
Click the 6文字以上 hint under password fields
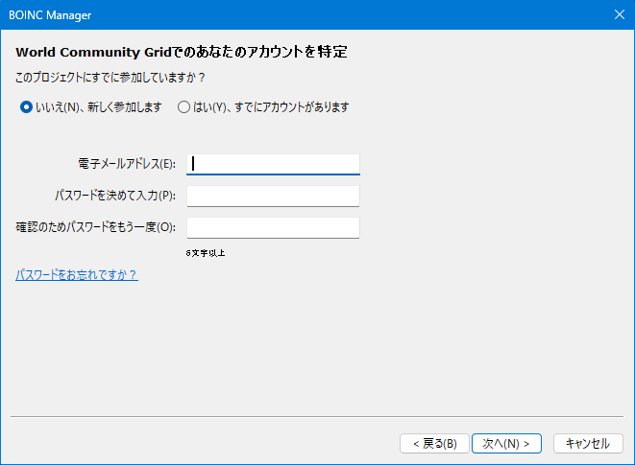(x=206, y=253)
